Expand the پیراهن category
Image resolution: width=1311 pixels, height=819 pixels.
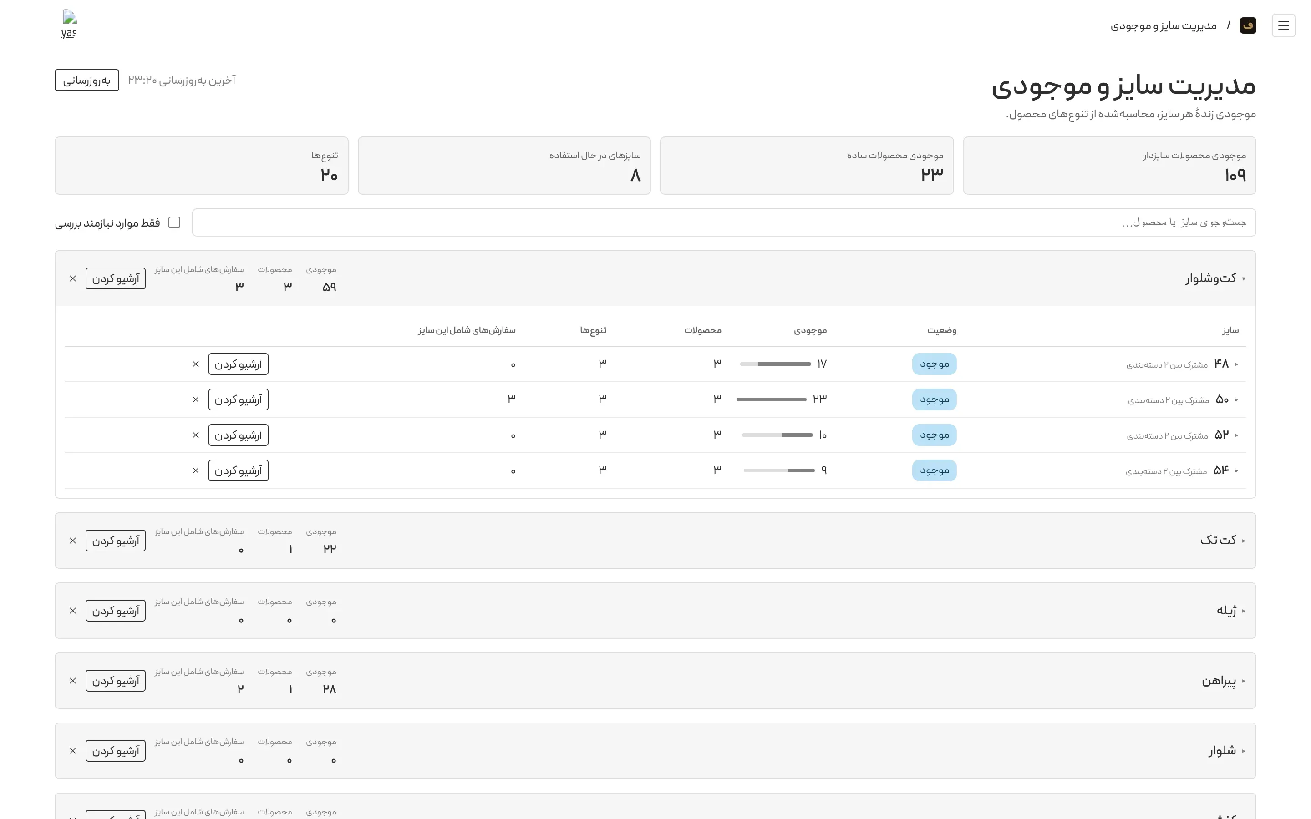pos(1243,681)
